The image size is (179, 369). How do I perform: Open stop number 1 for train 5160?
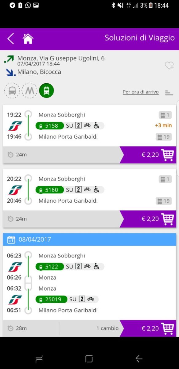[x=165, y=179]
